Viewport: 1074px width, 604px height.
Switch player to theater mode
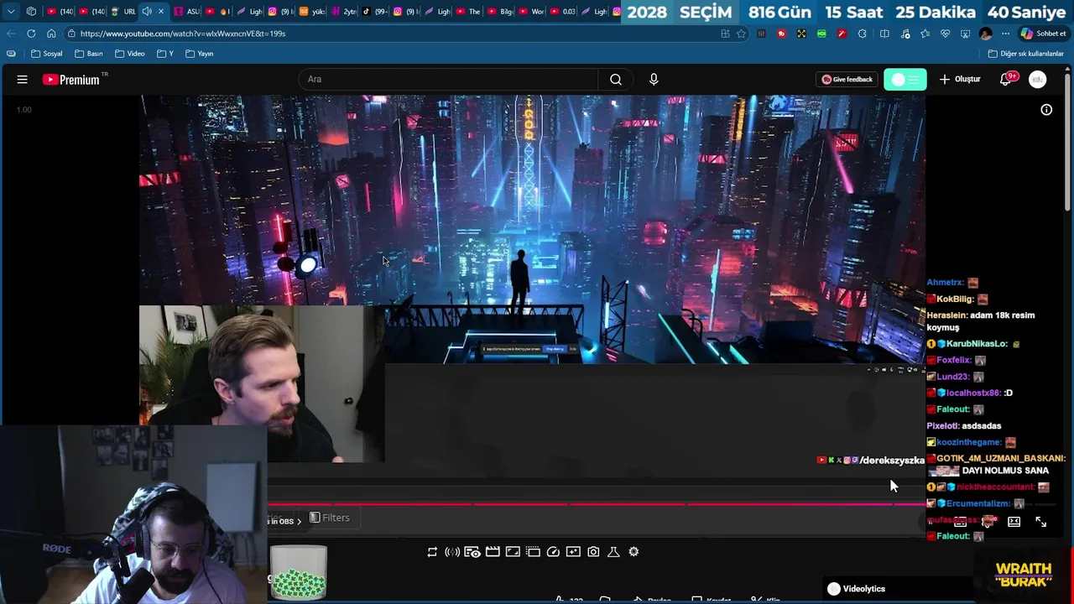coord(1014,522)
